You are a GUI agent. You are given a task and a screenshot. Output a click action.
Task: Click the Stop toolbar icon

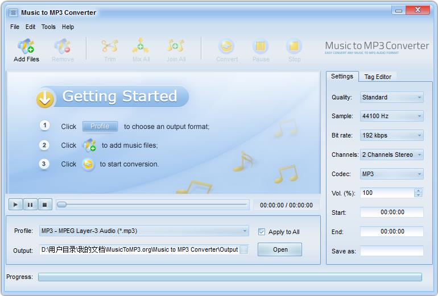[294, 47]
